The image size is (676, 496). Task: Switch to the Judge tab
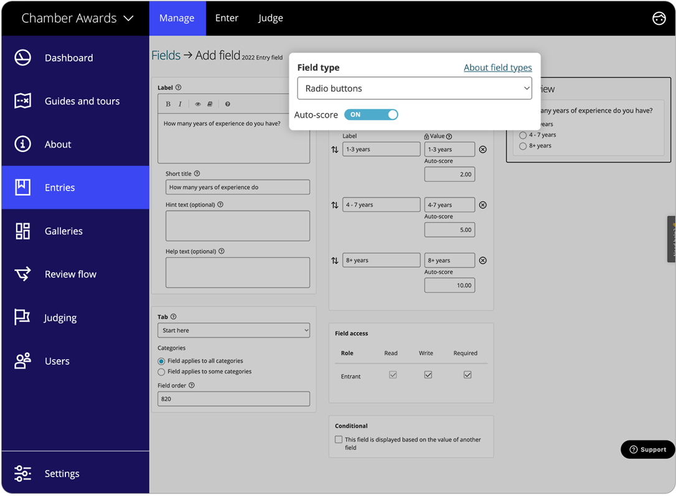(270, 18)
